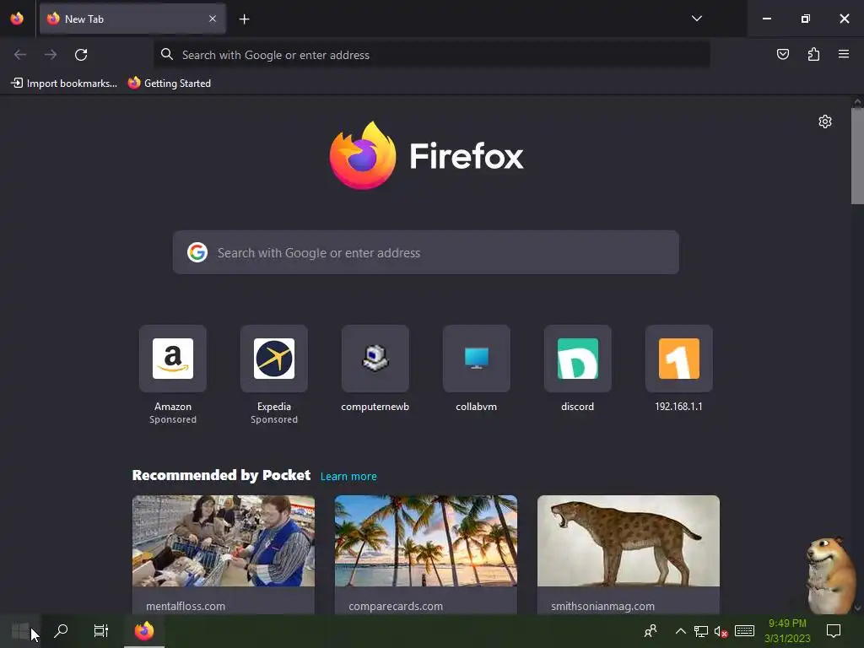Click the Google search box on the page
The width and height of the screenshot is (864, 648).
pyautogui.click(x=425, y=252)
